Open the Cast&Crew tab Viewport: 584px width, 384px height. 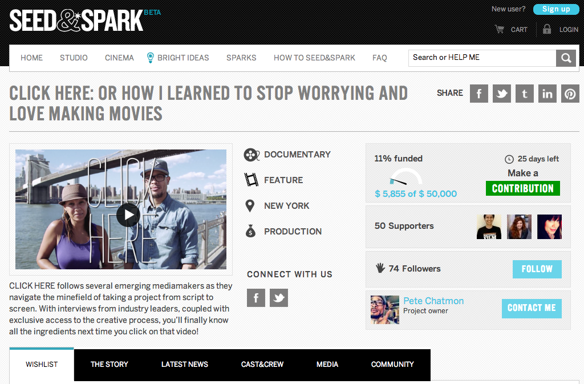tap(262, 365)
